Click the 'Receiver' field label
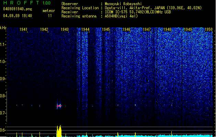This screenshot has height=137, width=216. click(x=70, y=12)
